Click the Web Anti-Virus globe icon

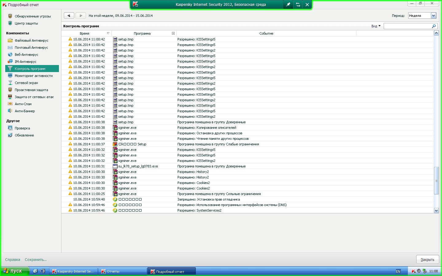point(10,55)
